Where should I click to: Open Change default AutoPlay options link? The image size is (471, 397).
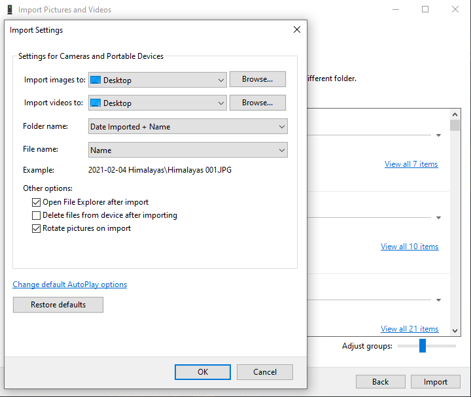pyautogui.click(x=70, y=285)
